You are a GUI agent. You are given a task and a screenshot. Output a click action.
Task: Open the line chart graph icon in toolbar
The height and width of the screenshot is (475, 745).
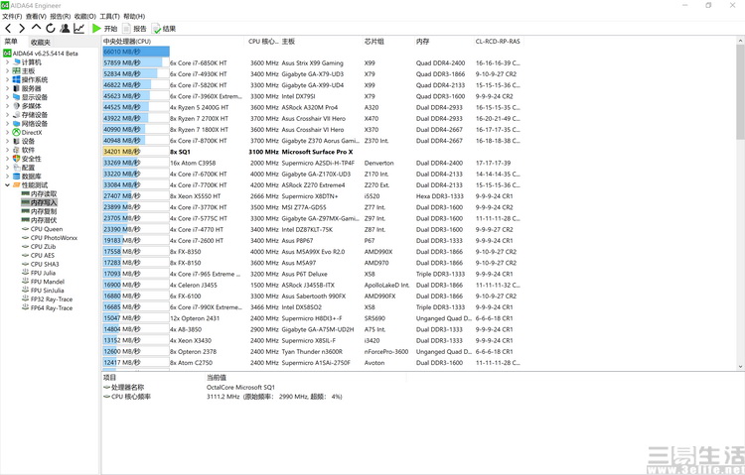tap(79, 29)
